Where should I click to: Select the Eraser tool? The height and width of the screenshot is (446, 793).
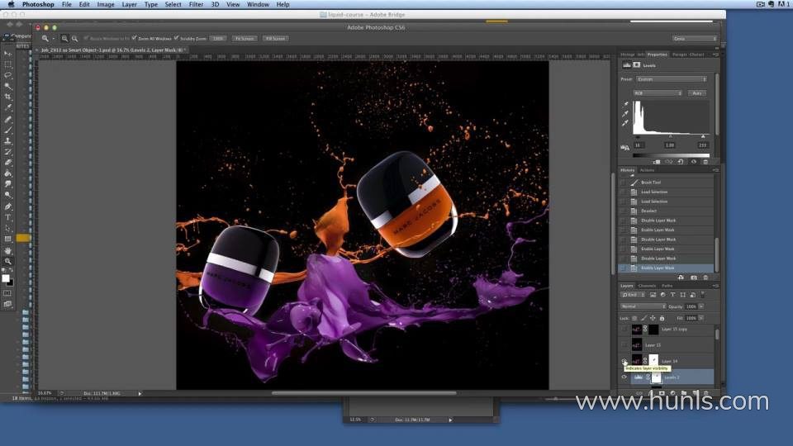(7, 163)
